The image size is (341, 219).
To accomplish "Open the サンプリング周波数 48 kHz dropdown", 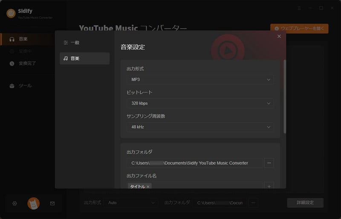I will click(200, 127).
